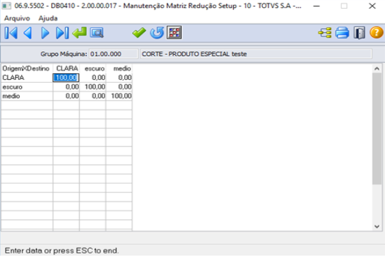Screen dimensions: 385x257
Task: Click the CLARA row label
Action: [x=27, y=77]
